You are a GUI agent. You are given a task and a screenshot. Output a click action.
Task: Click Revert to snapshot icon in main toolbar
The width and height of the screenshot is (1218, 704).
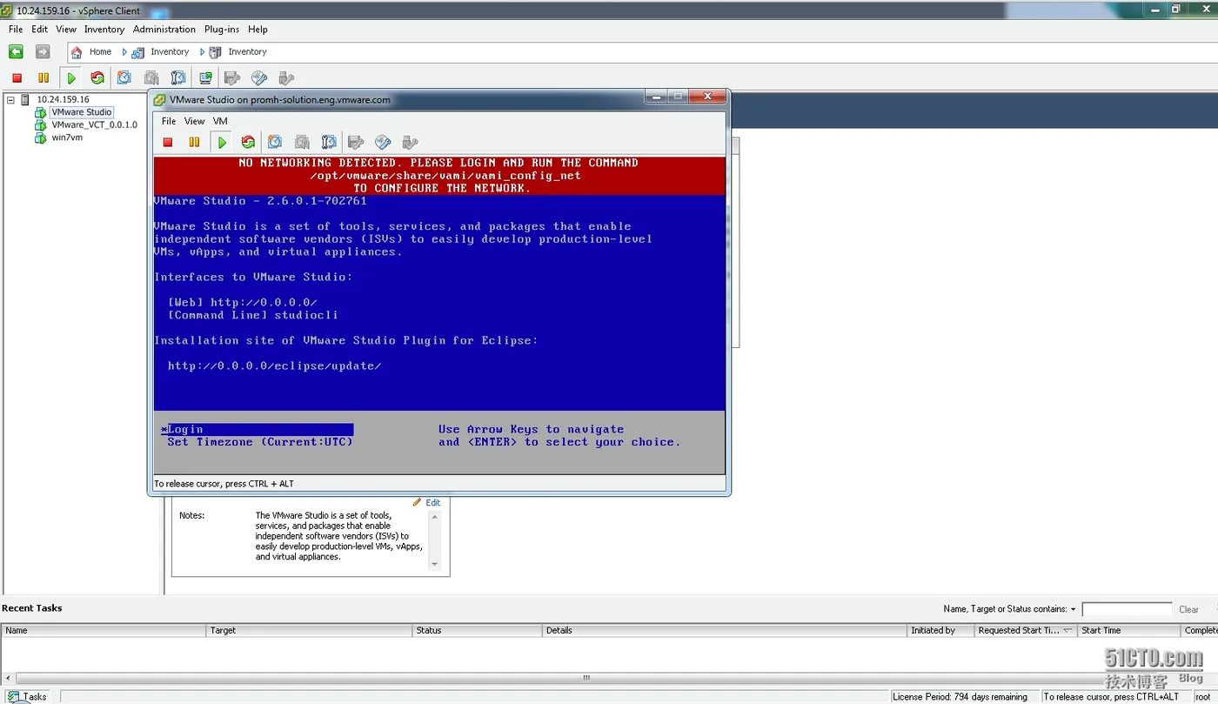click(151, 78)
